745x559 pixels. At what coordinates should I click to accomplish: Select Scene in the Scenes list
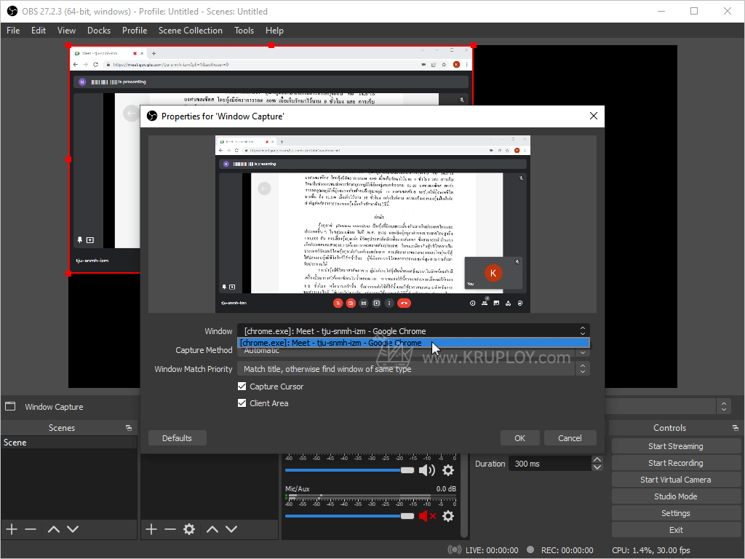tap(69, 442)
